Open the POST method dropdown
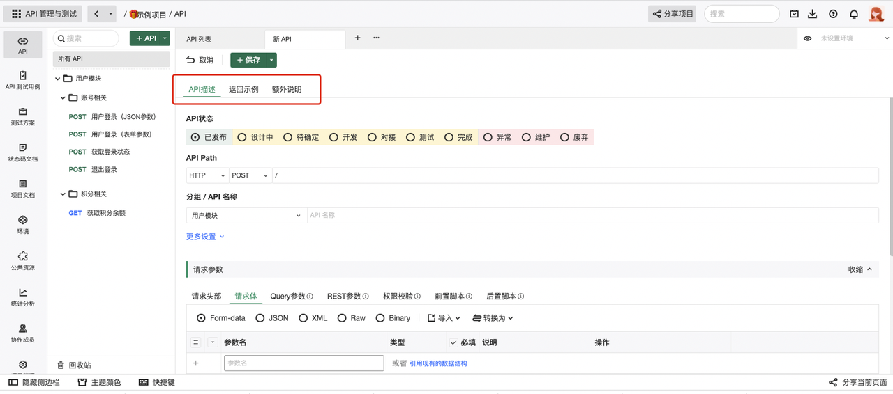The width and height of the screenshot is (893, 394). coord(250,175)
